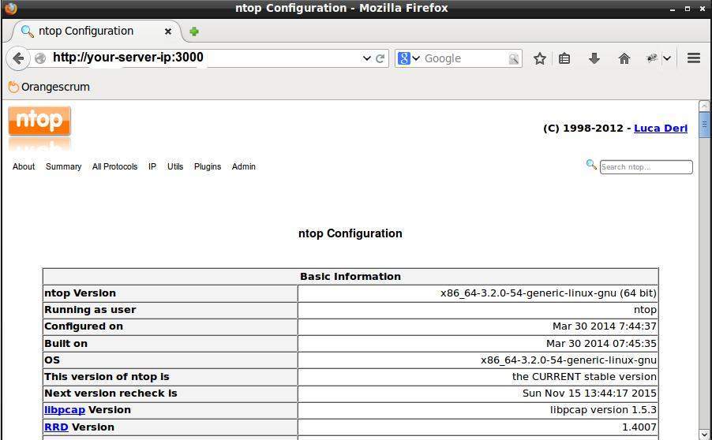Show bookmarks list icon
The width and height of the screenshot is (712, 440).
pyautogui.click(x=564, y=58)
